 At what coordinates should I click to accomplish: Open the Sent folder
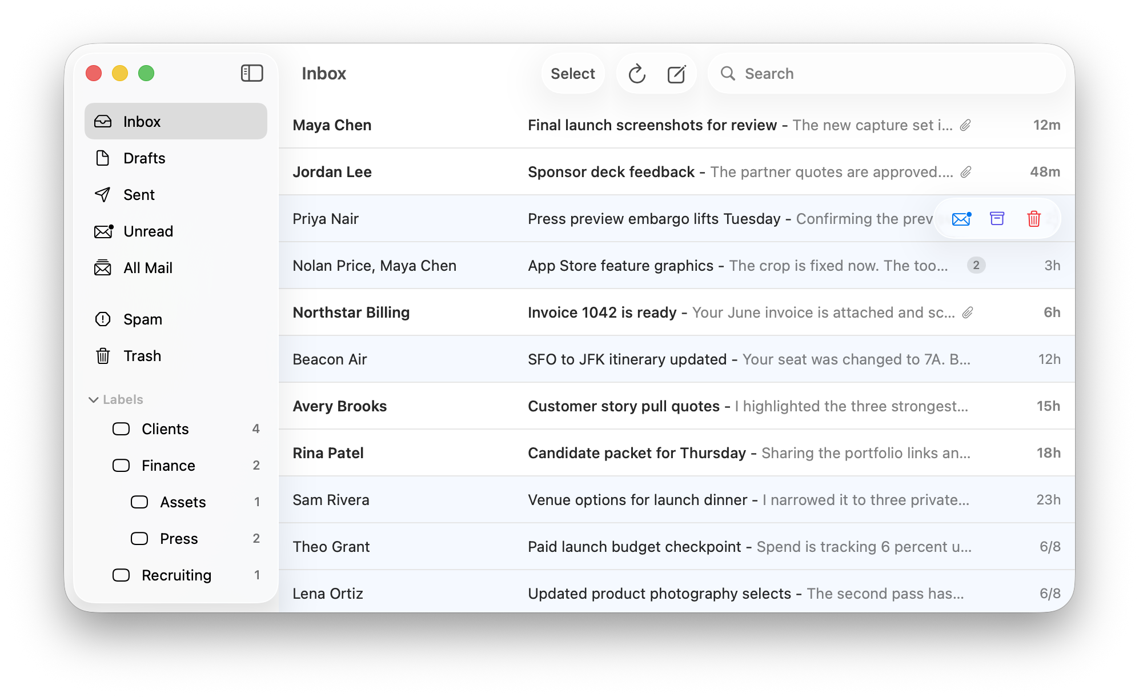176,195
